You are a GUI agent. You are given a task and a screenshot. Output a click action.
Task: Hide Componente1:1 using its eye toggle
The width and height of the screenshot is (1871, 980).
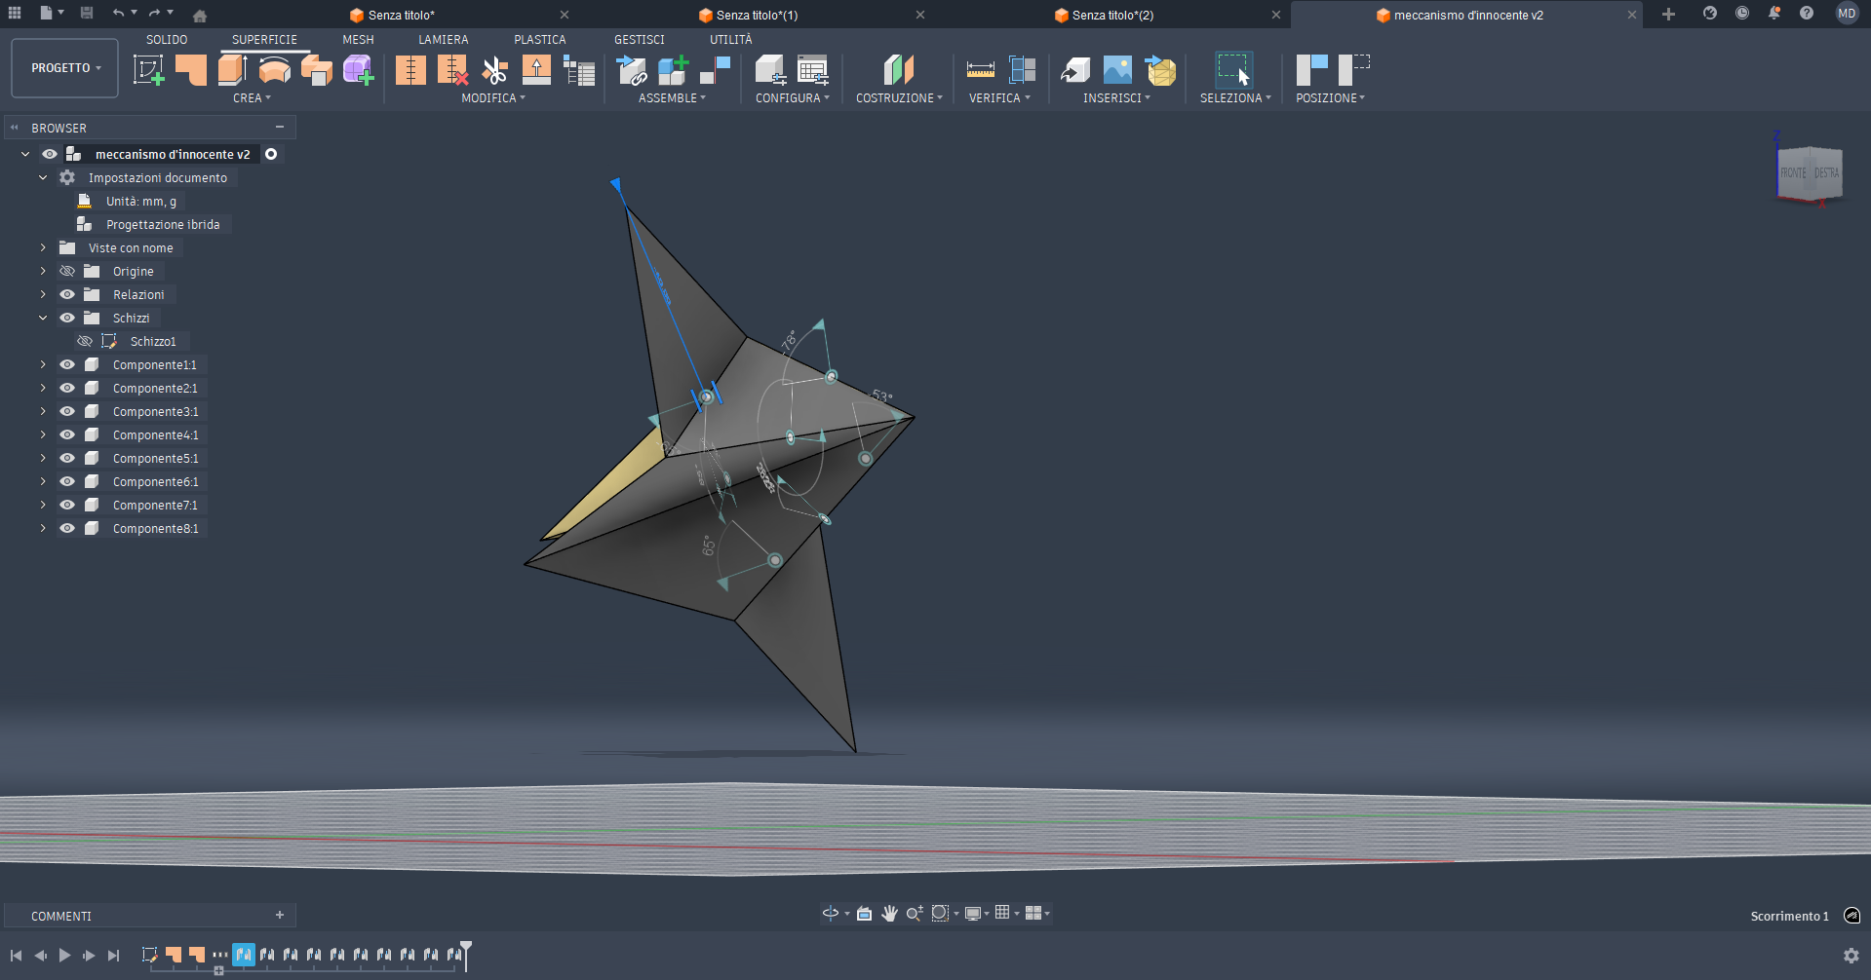point(66,364)
